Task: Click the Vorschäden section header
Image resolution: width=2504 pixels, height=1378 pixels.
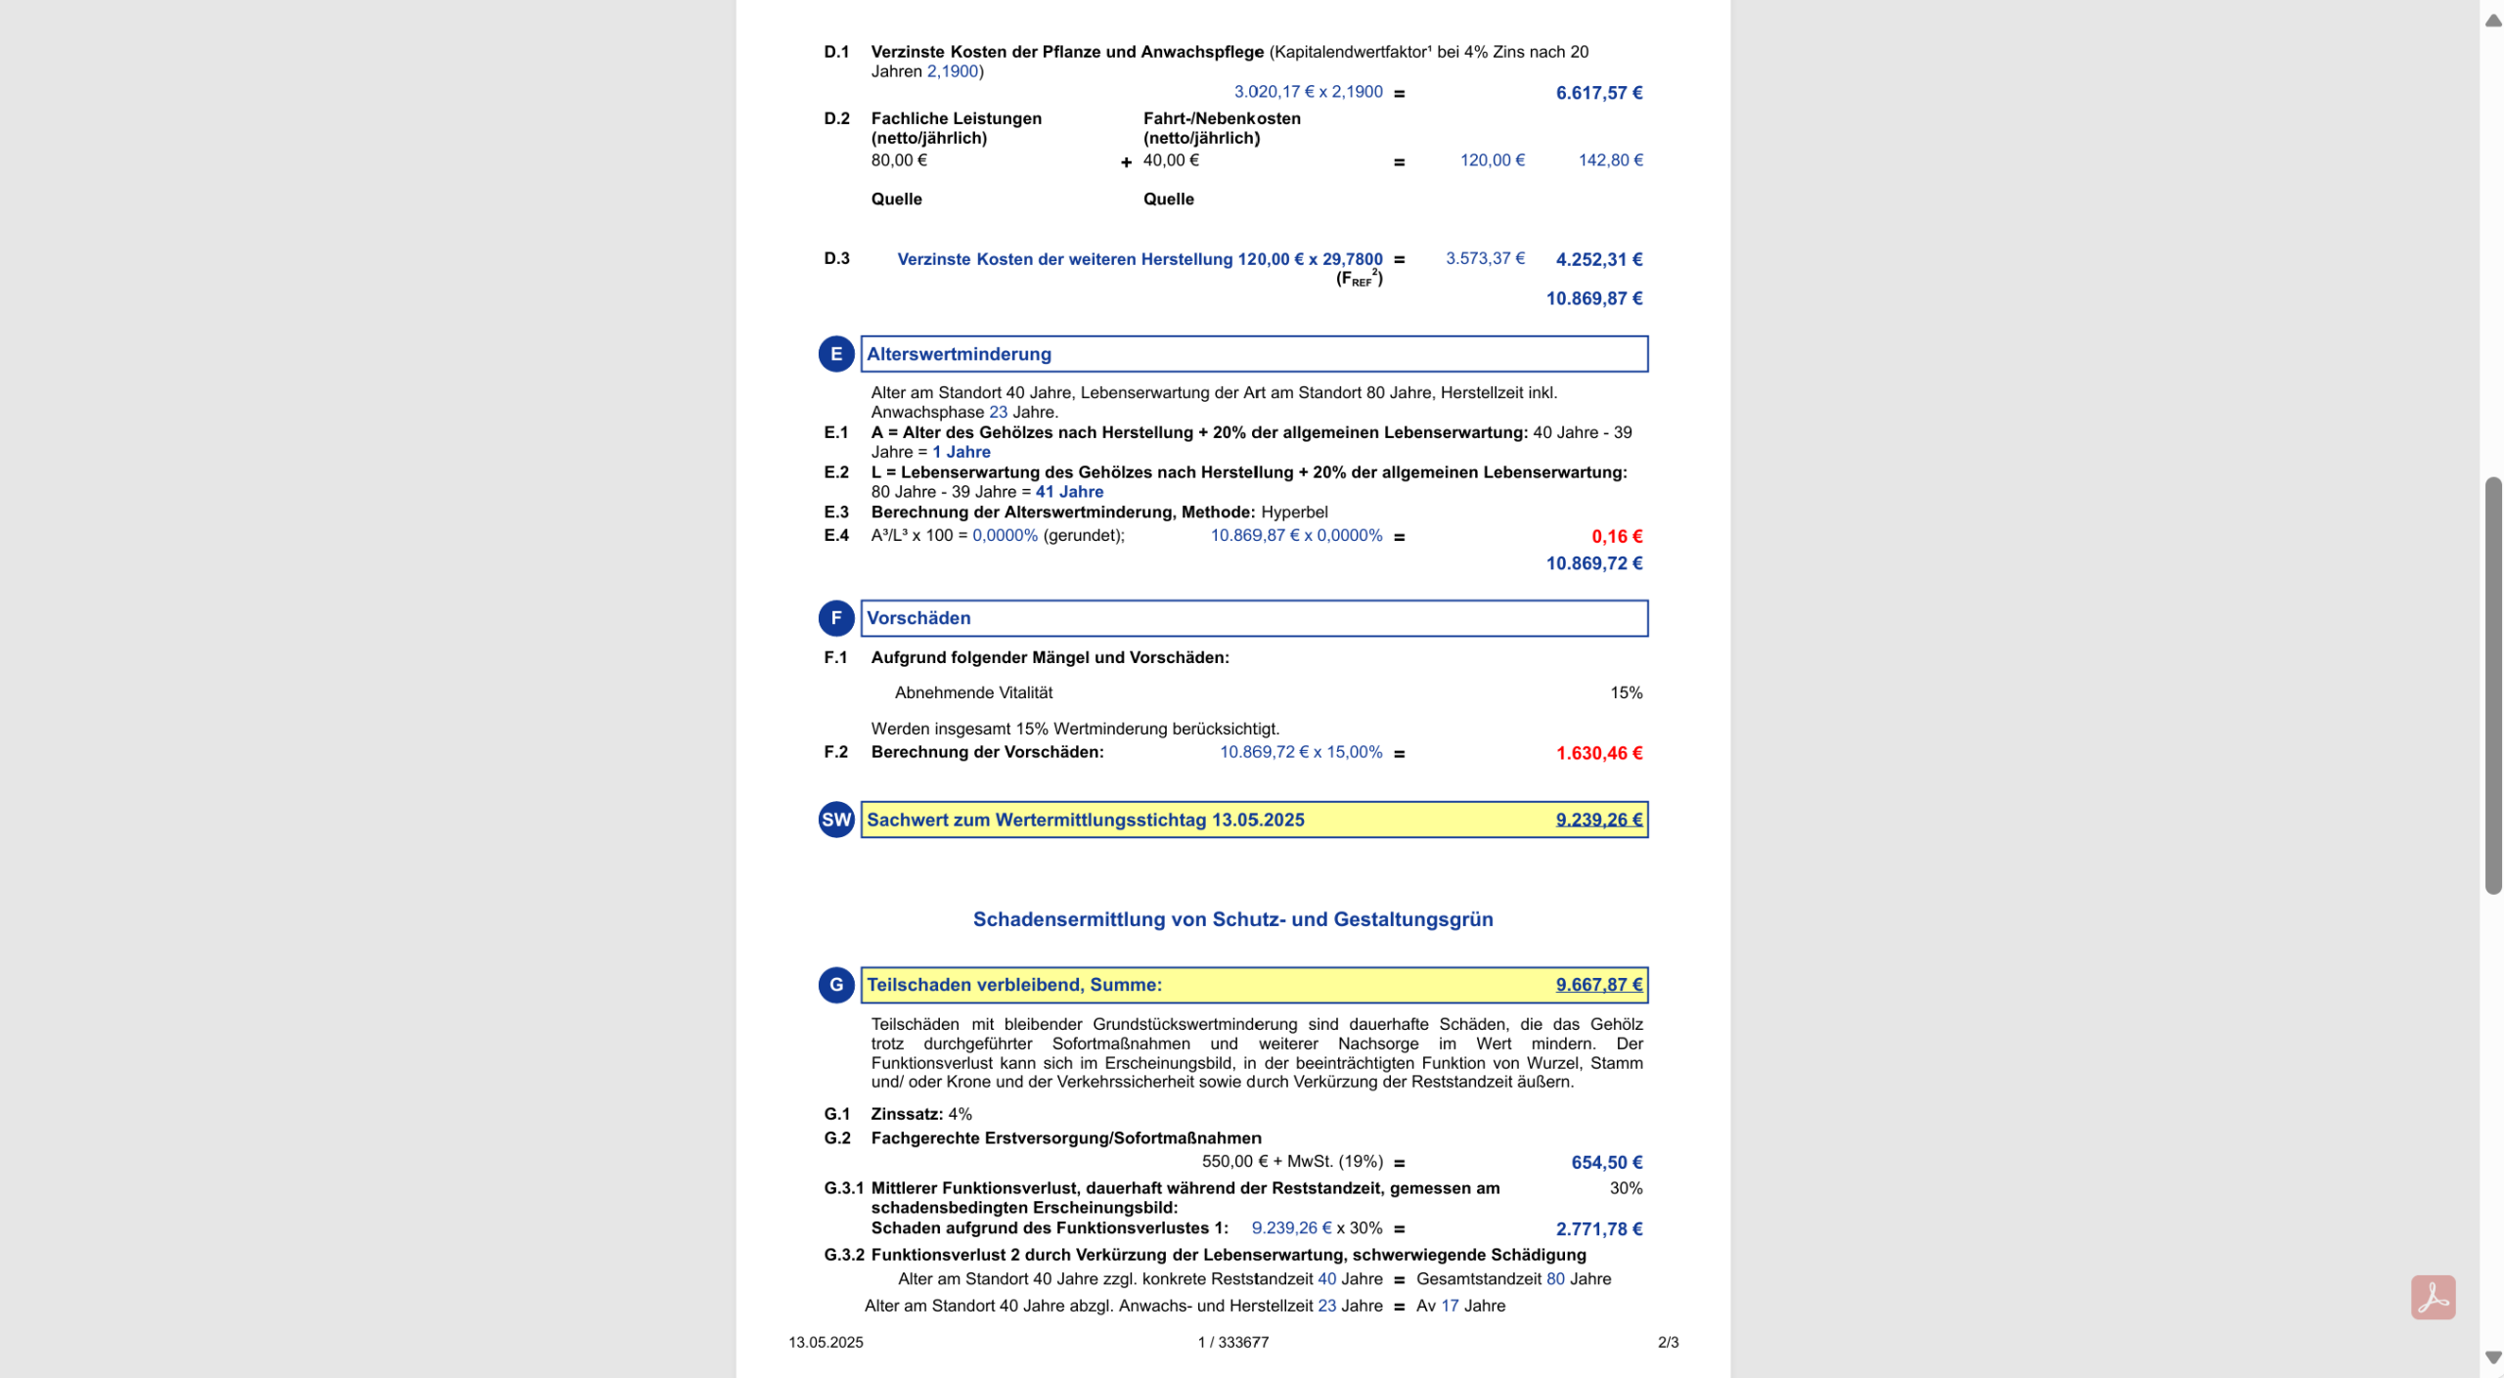Action: (1254, 618)
